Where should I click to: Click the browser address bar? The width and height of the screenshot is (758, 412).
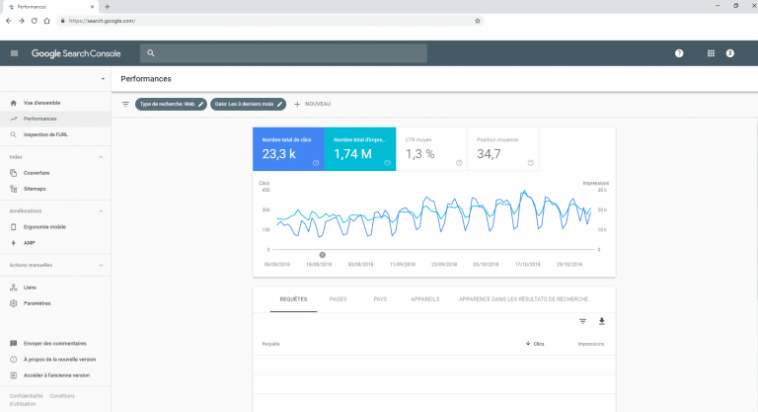click(267, 21)
